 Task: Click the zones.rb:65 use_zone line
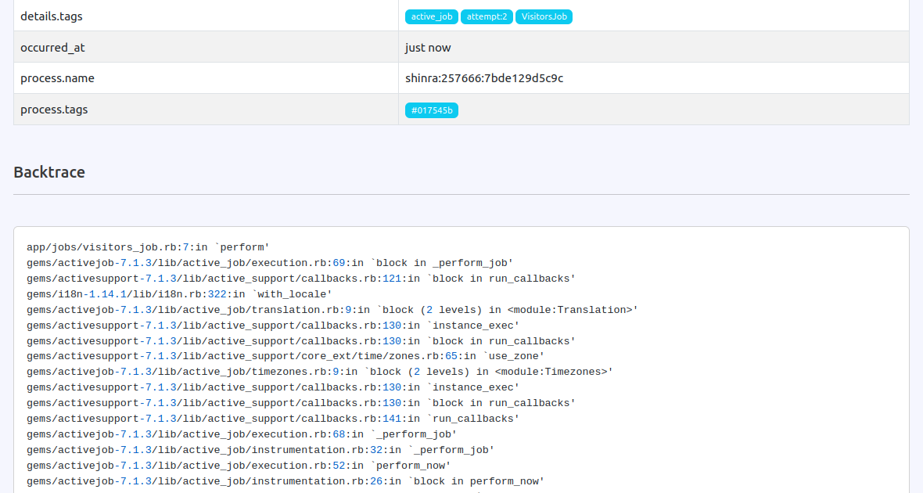(286, 356)
